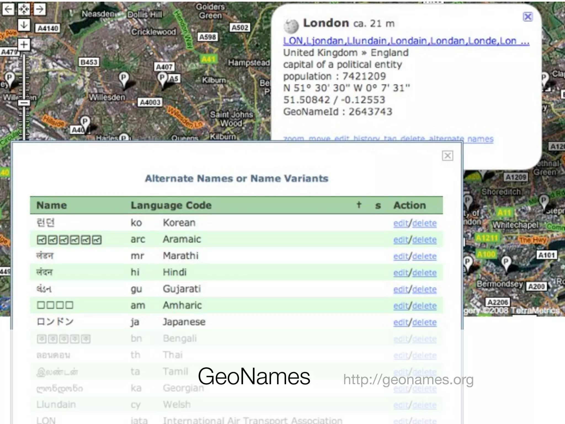The height and width of the screenshot is (424, 565).
Task: Click the Action column header
Action: 410,205
